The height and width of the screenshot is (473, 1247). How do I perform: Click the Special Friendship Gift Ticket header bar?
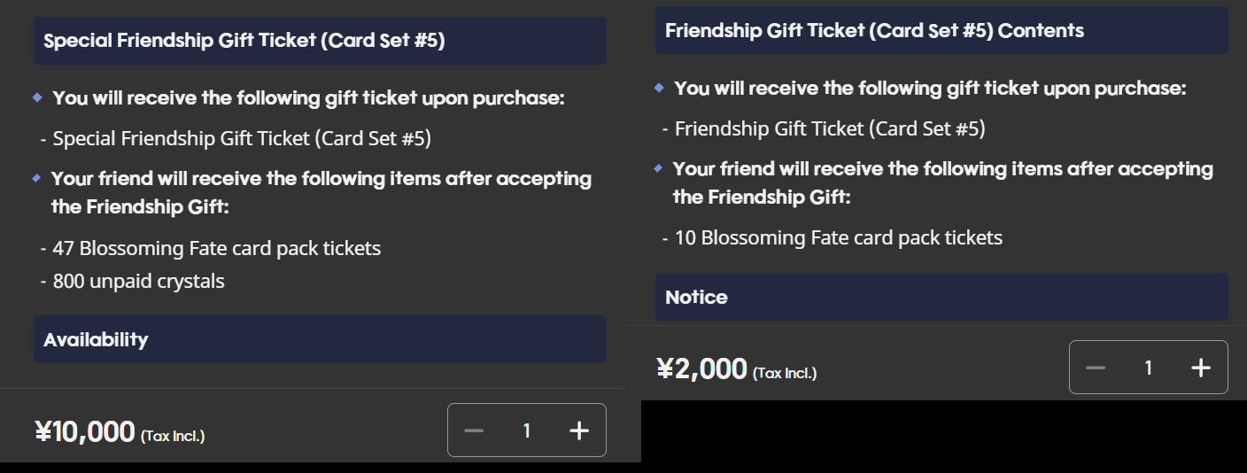tap(320, 41)
